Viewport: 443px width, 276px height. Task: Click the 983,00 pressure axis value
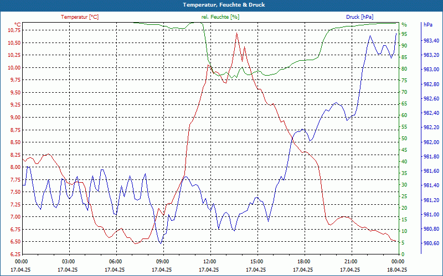tap(431, 70)
